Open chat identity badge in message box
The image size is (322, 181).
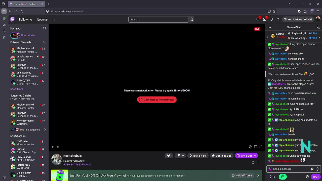(x=270, y=169)
